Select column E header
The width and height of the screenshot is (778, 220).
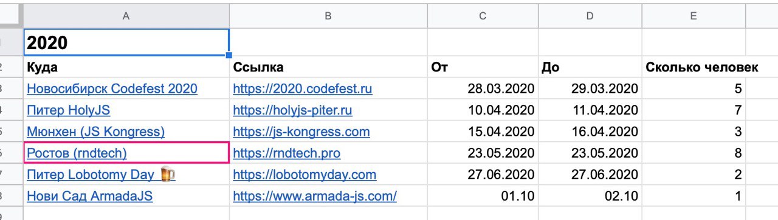(694, 16)
